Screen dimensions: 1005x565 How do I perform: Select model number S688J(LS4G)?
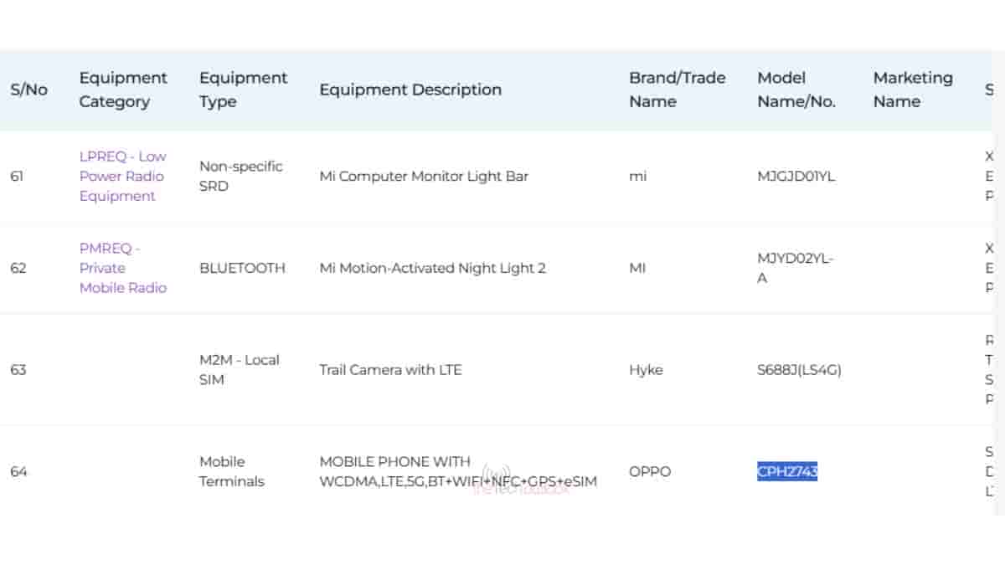[799, 369]
